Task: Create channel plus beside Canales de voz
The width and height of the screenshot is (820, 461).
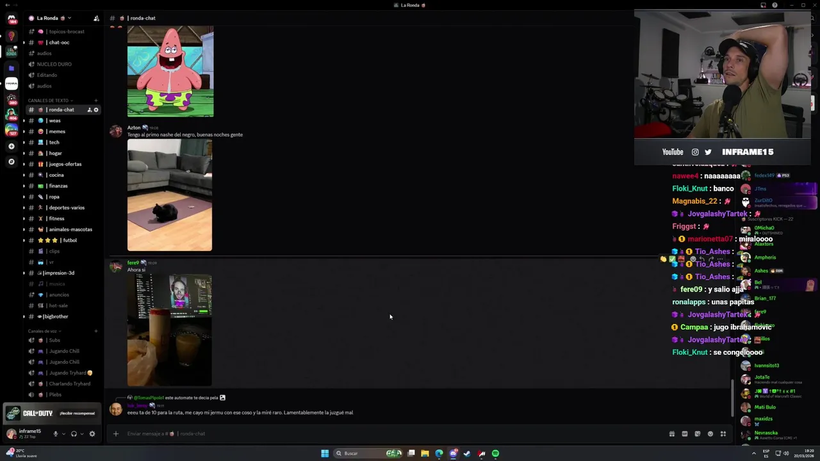Action: click(x=96, y=331)
